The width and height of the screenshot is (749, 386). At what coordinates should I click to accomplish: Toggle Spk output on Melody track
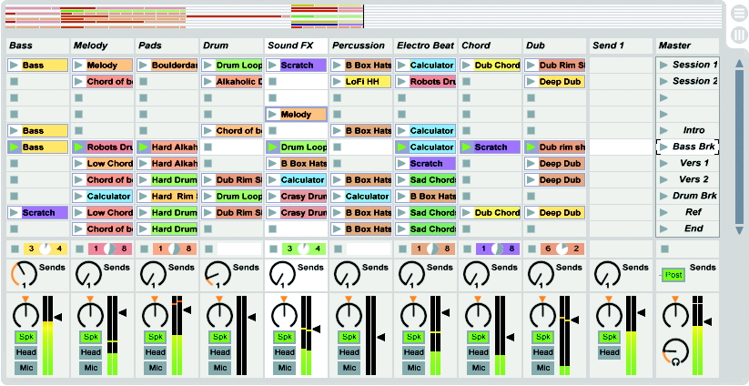(x=90, y=337)
